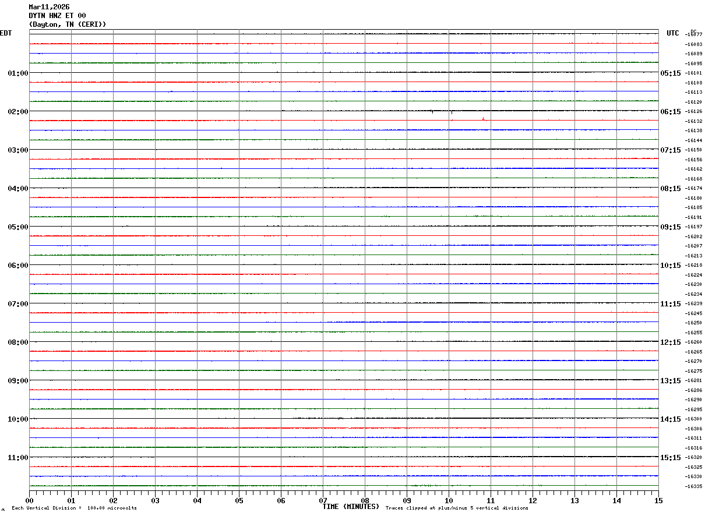
Task: Click the "Each Vertical Division = 100.00 microvolts" note
Action: 74,508
